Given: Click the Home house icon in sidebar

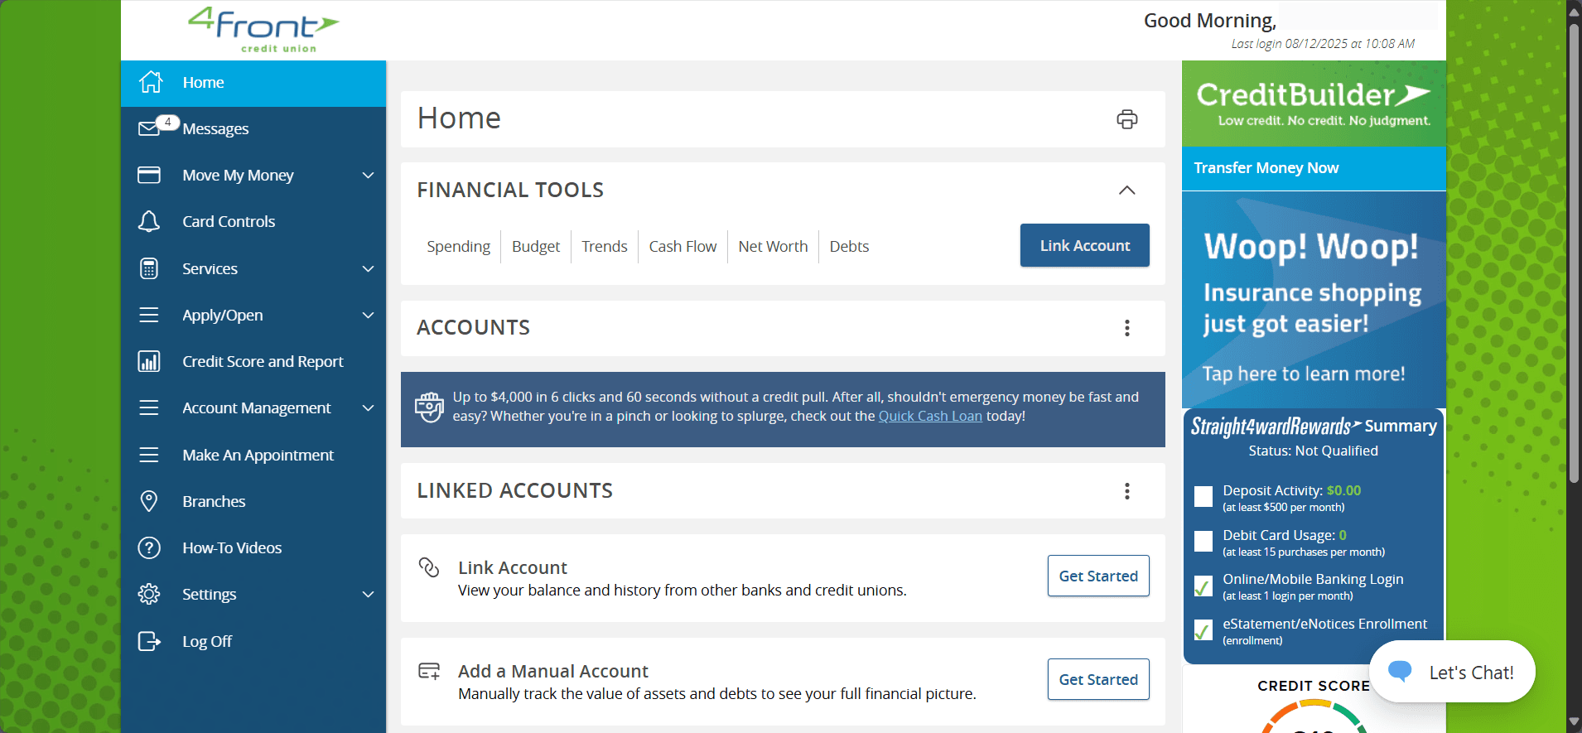Looking at the screenshot, I should pos(150,82).
